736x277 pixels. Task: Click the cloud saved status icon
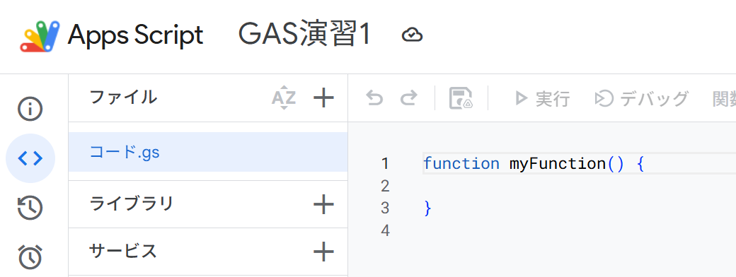[x=412, y=35]
